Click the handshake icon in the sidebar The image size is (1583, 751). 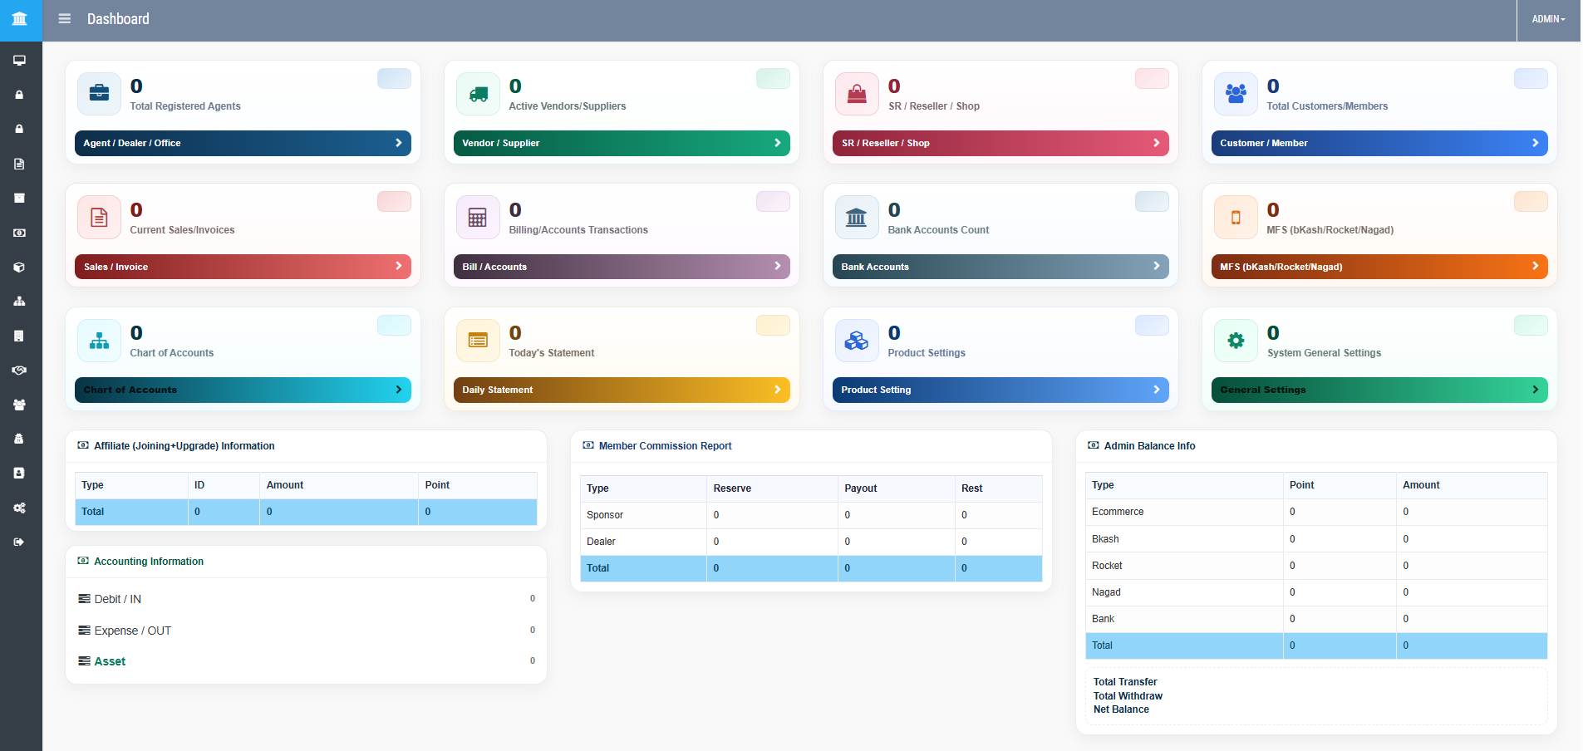pyautogui.click(x=19, y=371)
